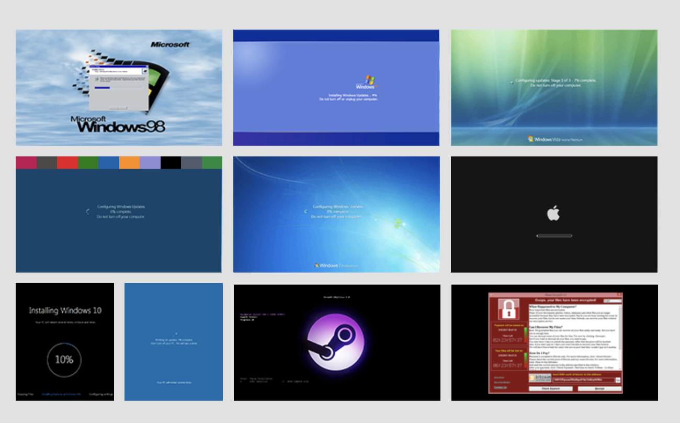Select the black color swatch

[171, 162]
